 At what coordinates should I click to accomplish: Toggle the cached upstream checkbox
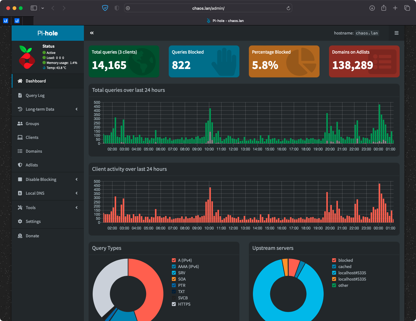(334, 266)
